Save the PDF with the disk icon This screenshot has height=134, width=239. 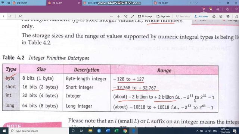(221, 16)
